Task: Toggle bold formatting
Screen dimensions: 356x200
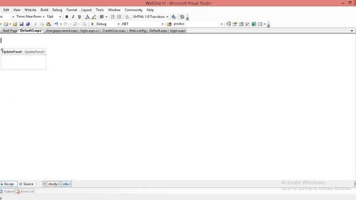Action: (x=67, y=17)
